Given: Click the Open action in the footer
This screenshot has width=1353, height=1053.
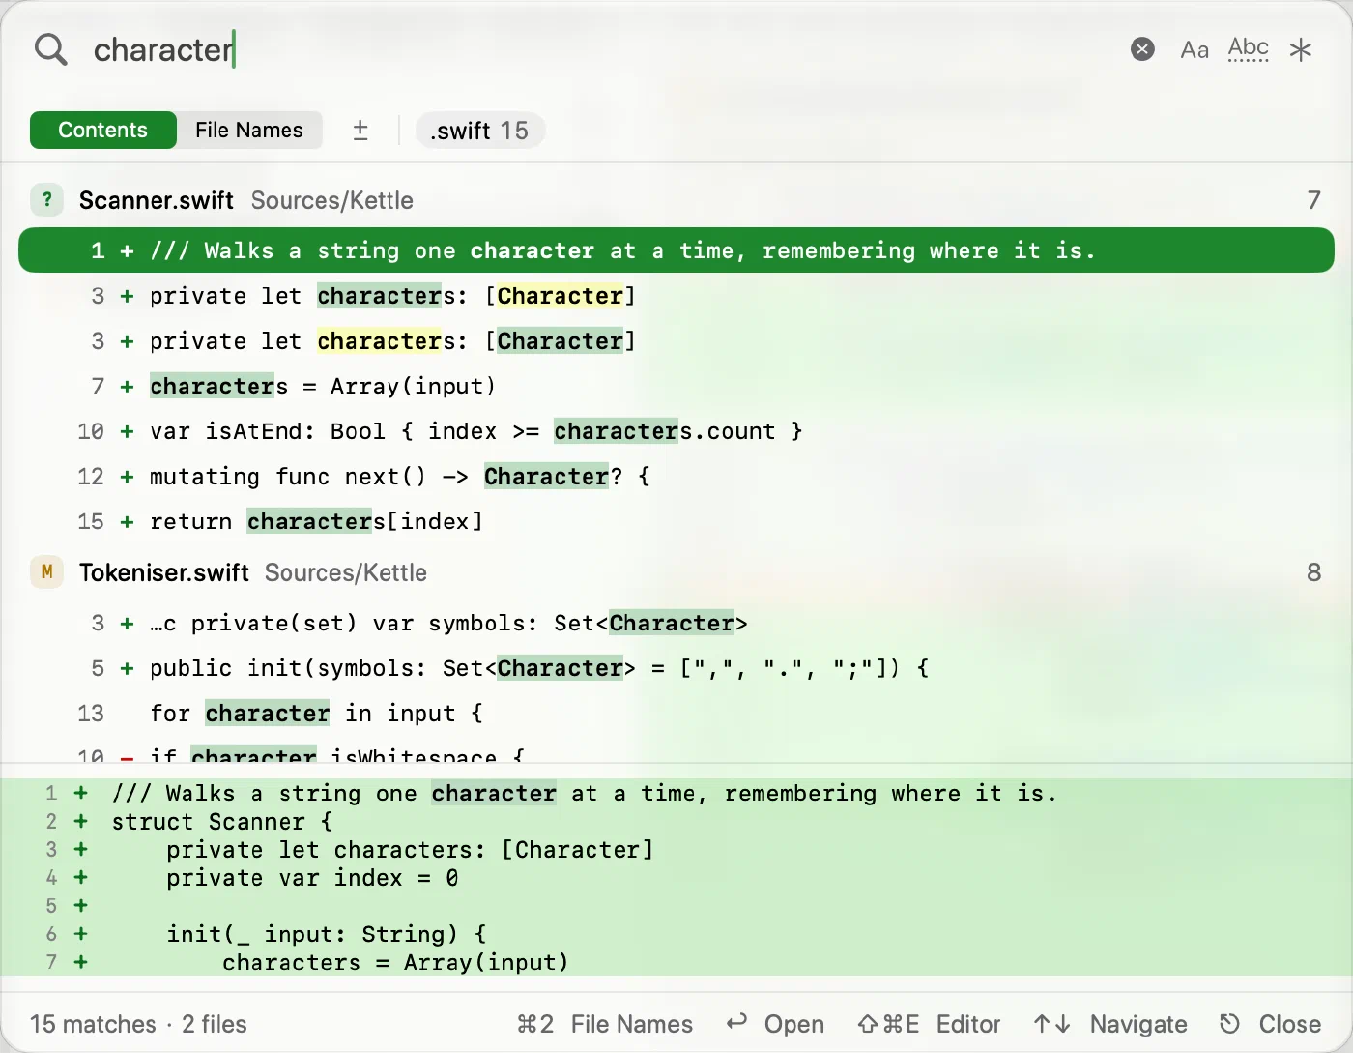Looking at the screenshot, I should (775, 1024).
